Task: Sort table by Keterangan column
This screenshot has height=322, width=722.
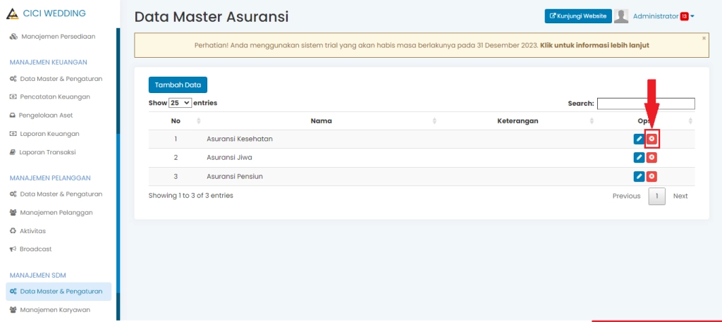Action: [x=518, y=121]
